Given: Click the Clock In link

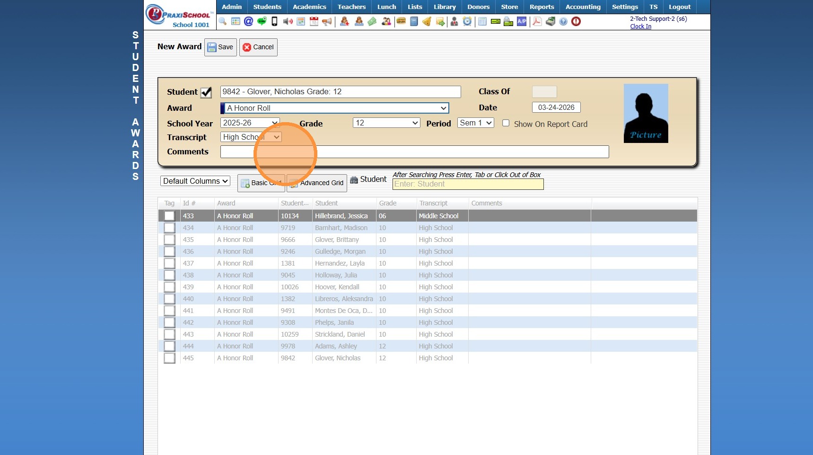Looking at the screenshot, I should (x=640, y=27).
